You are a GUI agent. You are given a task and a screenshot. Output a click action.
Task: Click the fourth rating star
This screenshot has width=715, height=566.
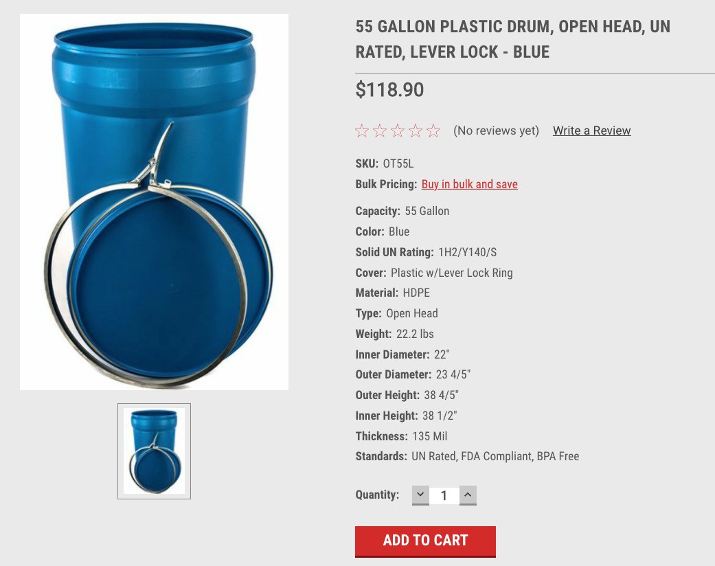[x=416, y=131]
